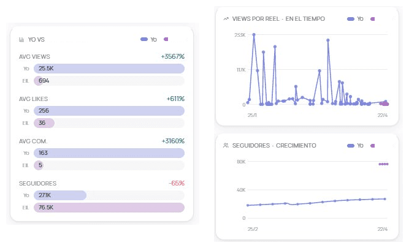409x248 pixels.
Task: Click the 117K axis label
Action: [x=241, y=70]
